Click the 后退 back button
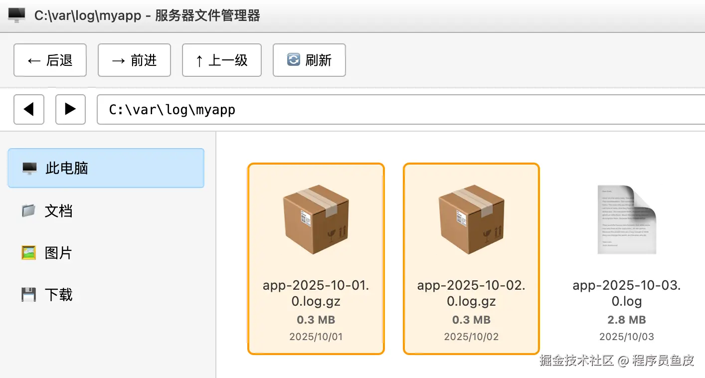 tap(50, 60)
